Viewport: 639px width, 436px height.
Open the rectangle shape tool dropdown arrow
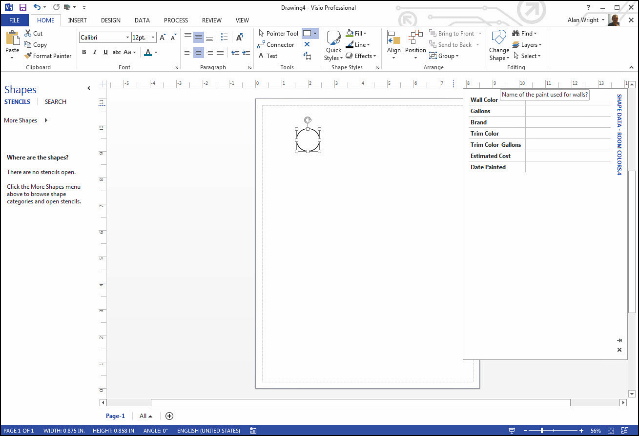315,34
